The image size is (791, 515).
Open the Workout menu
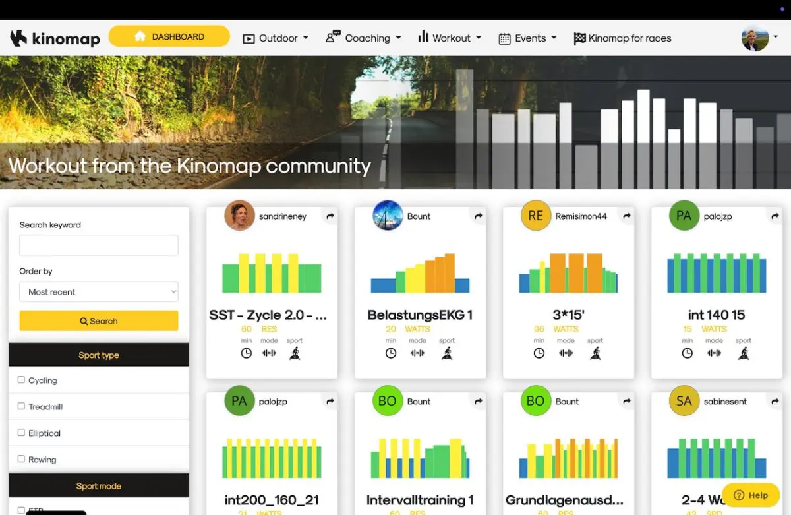click(x=450, y=38)
